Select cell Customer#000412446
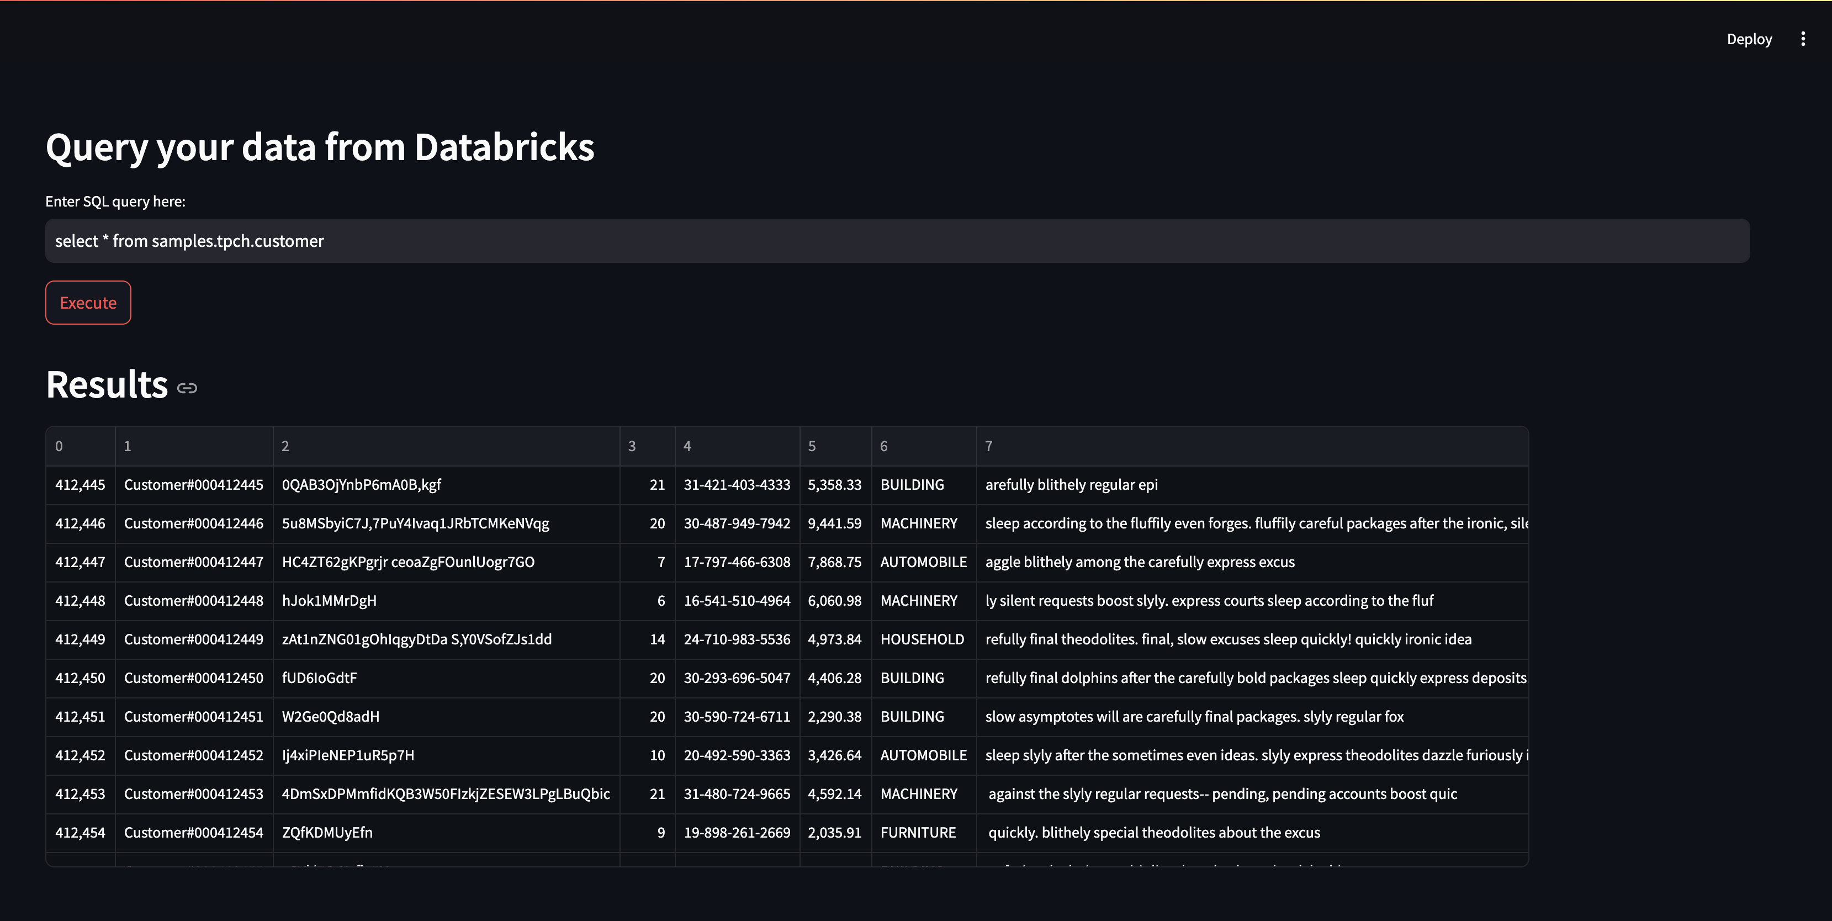The width and height of the screenshot is (1832, 921). [x=194, y=523]
